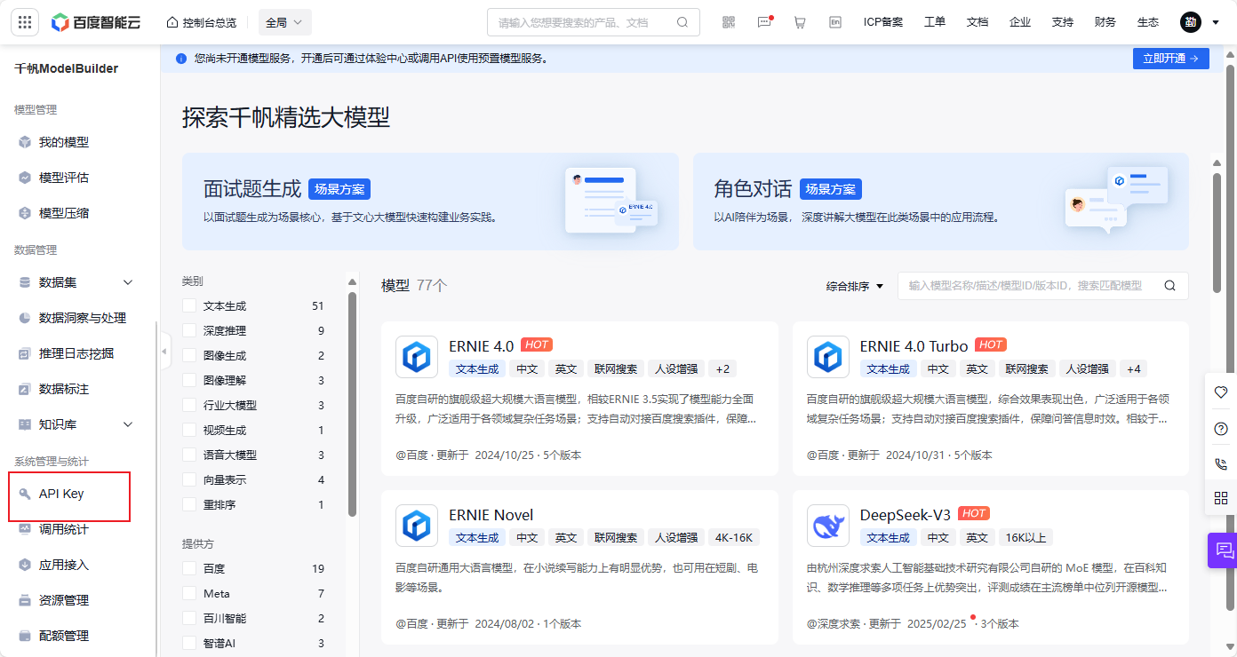Viewport: 1237px width, 657px height.
Task: Click the Baidu AI Cloud logo
Action: [96, 22]
